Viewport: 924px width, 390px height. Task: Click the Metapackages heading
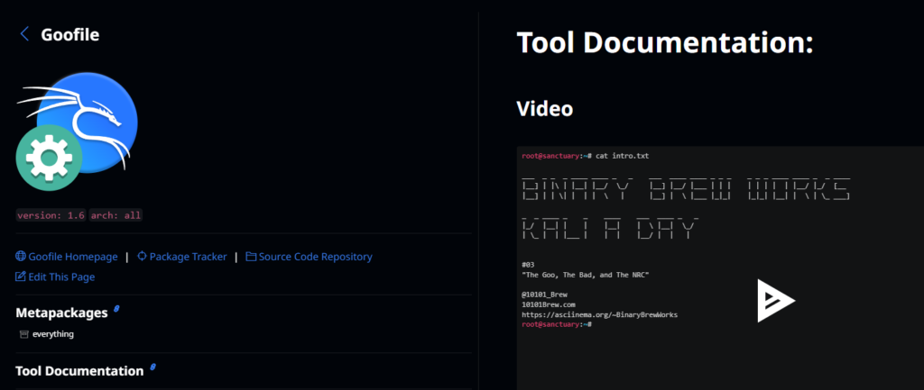coord(61,313)
